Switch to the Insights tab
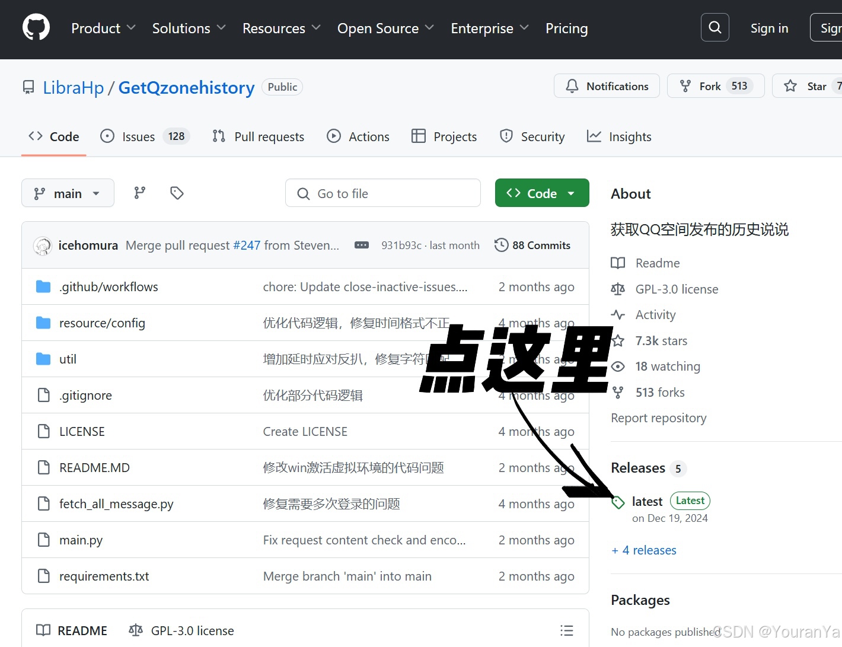The width and height of the screenshot is (842, 647). 619,136
